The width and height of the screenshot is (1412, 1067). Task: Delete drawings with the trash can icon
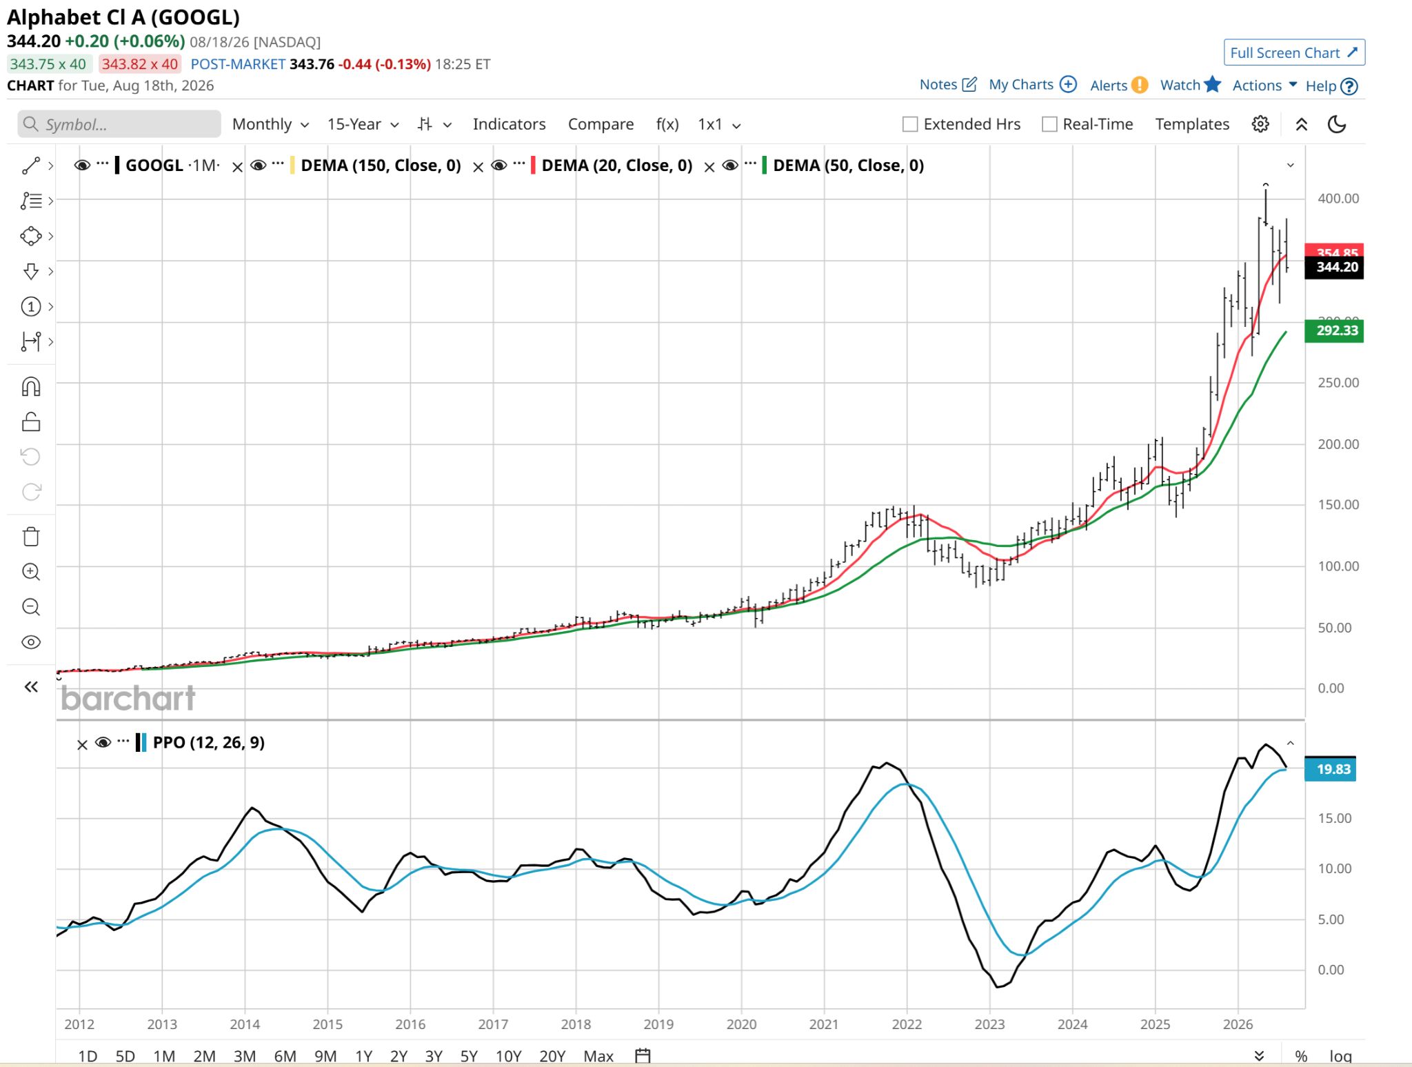coord(31,537)
